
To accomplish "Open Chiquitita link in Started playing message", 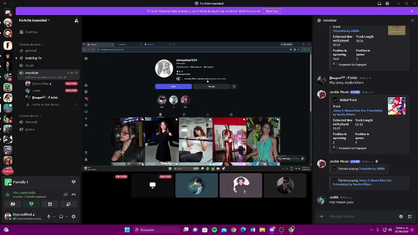I will [x=372, y=169].
